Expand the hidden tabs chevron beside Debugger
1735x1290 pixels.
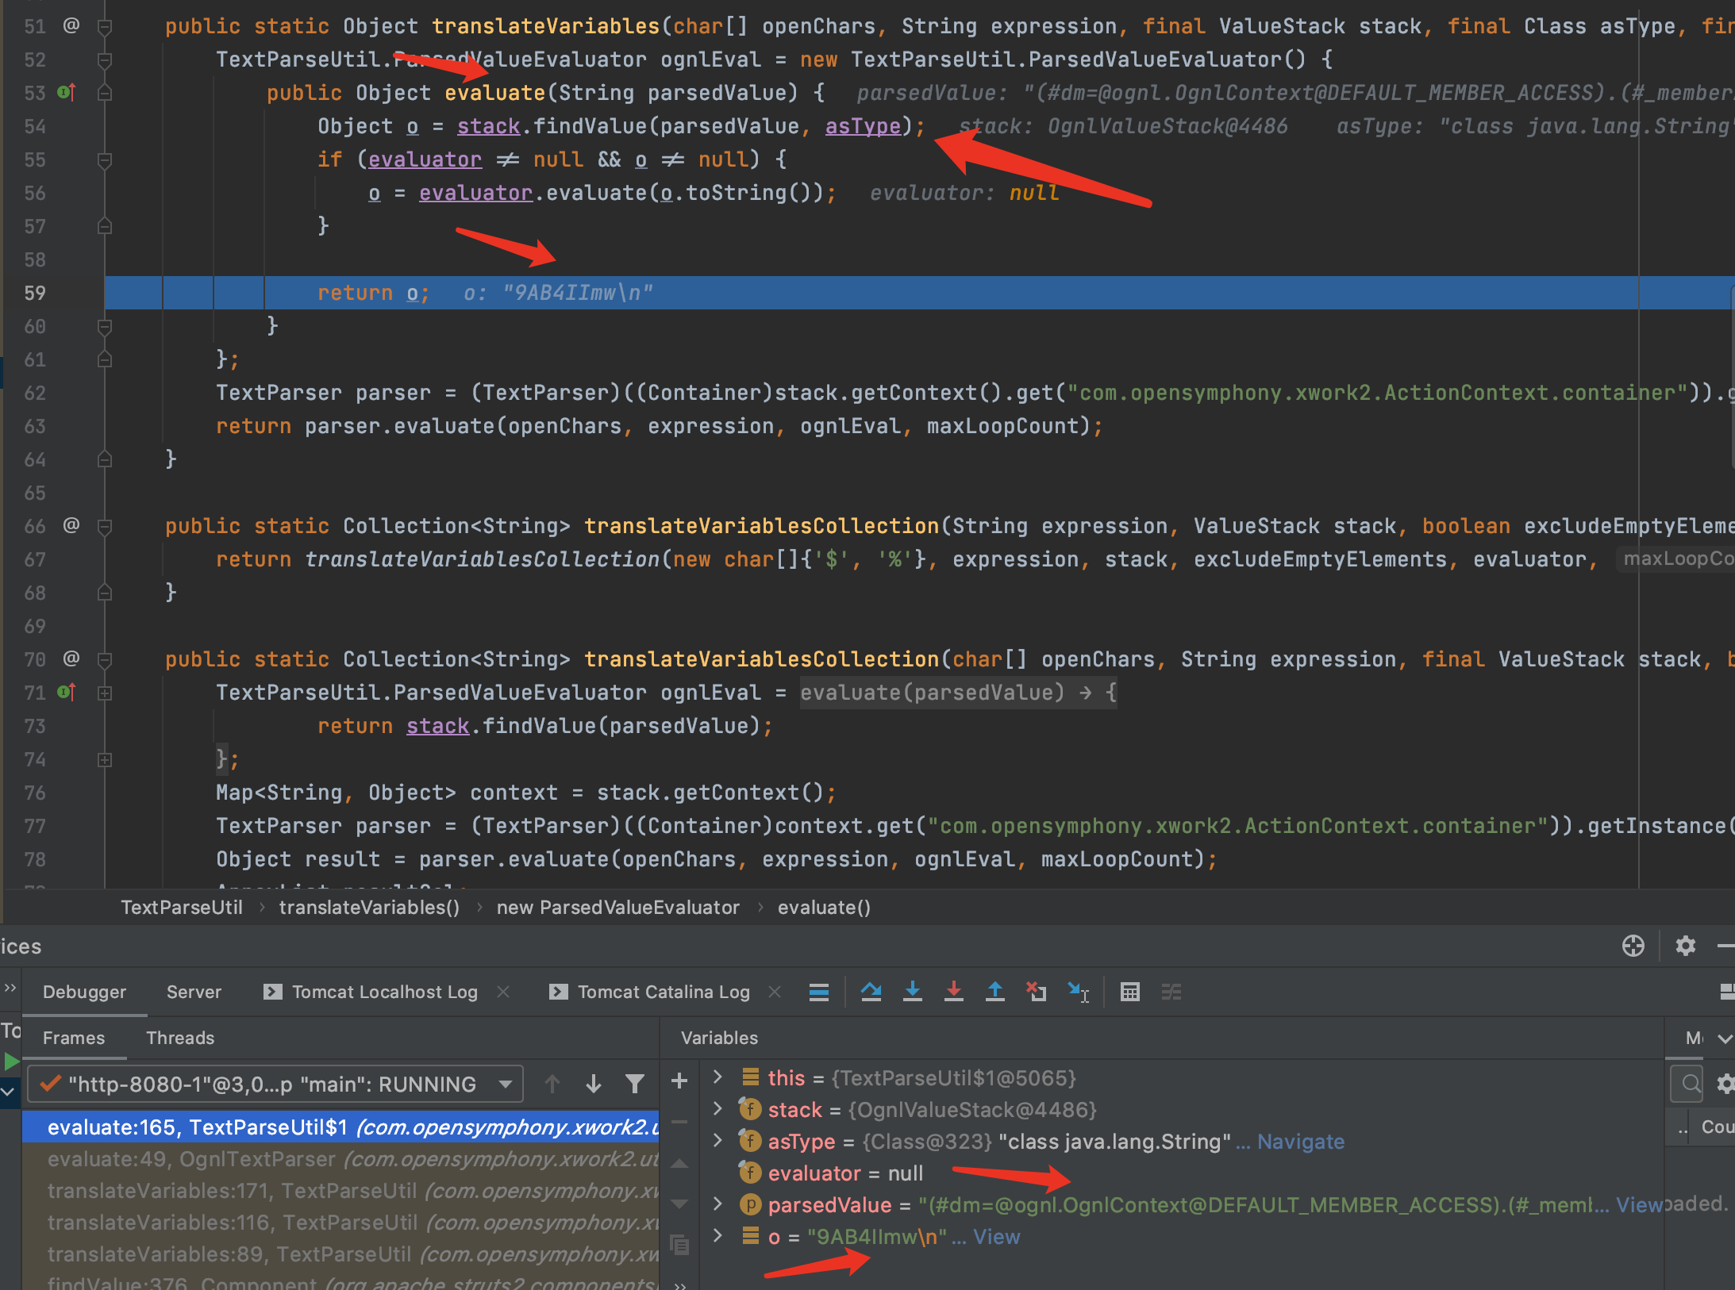(10, 988)
